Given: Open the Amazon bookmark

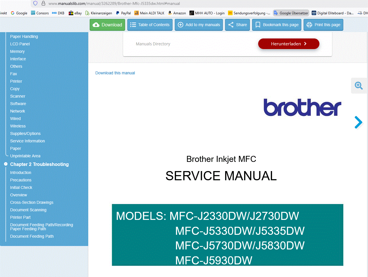Looking at the screenshot, I should [x=177, y=13].
